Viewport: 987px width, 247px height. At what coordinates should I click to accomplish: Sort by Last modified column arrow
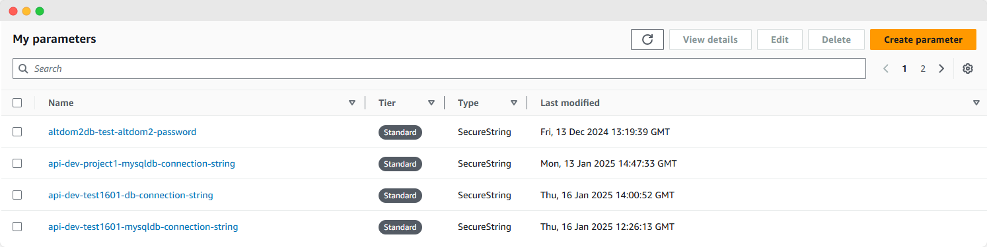coord(976,103)
